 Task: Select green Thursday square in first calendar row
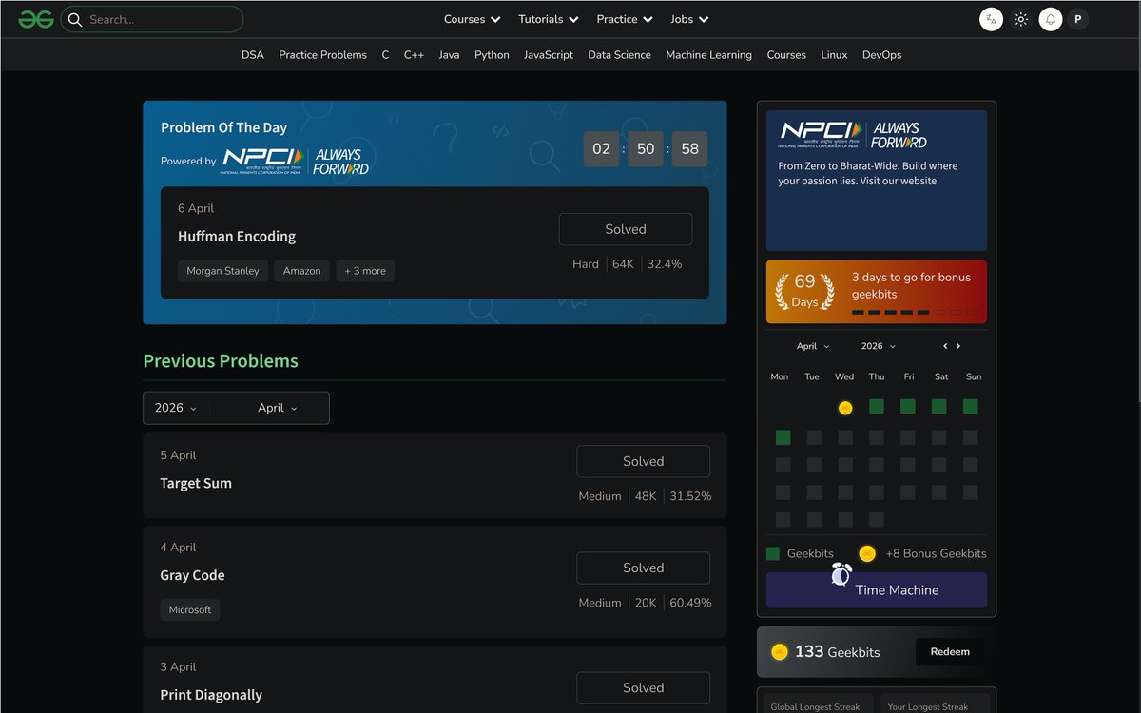click(877, 406)
